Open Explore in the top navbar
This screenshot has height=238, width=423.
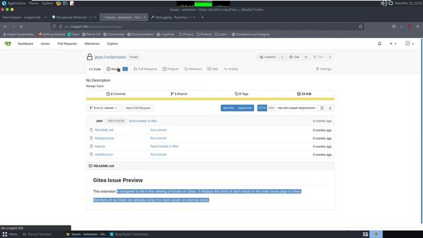pos(112,44)
